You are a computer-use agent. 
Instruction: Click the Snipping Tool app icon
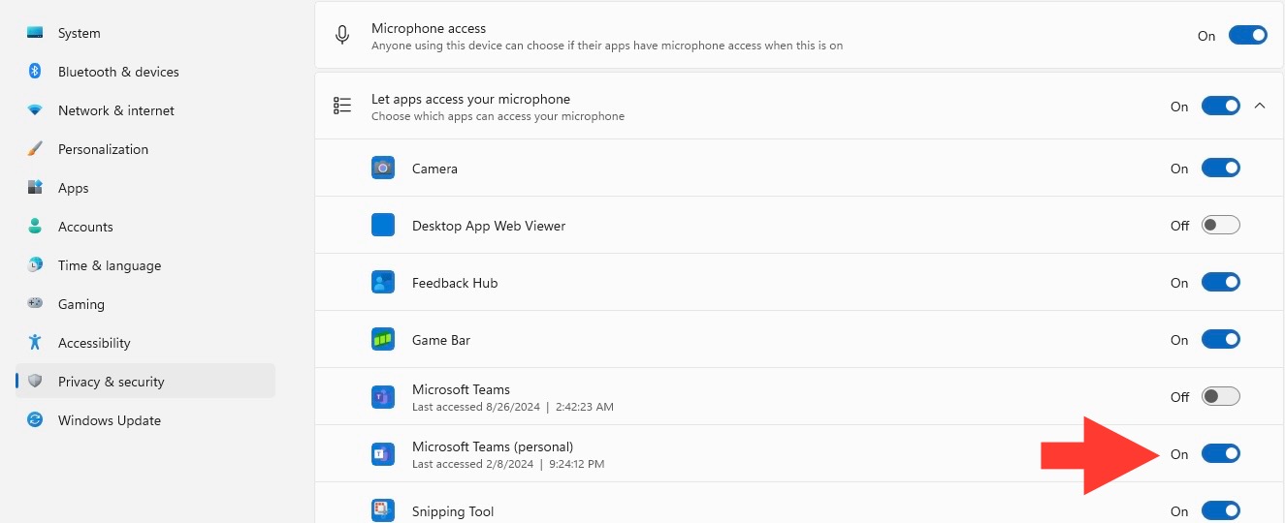tap(383, 509)
